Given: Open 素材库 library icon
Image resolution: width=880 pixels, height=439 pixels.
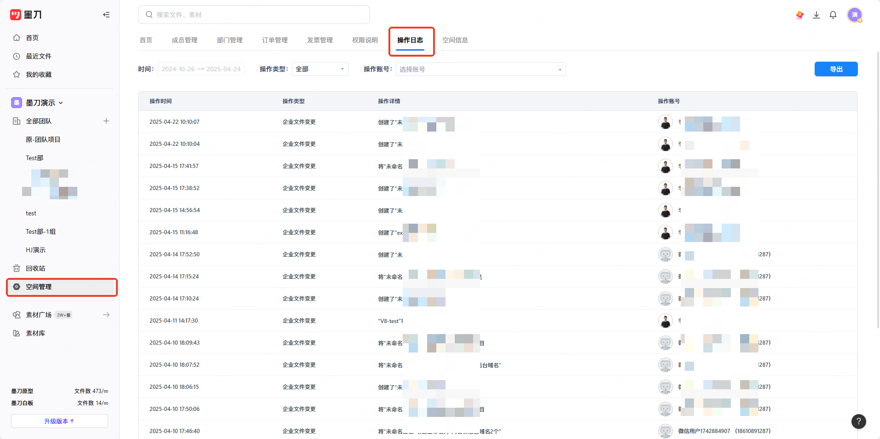Looking at the screenshot, I should (17, 333).
